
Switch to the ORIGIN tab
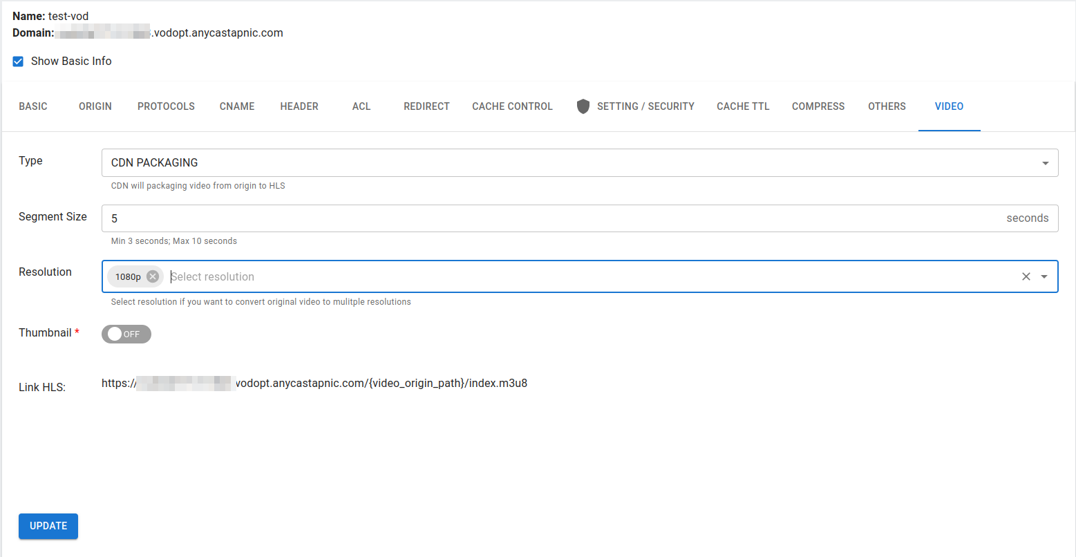pos(95,106)
